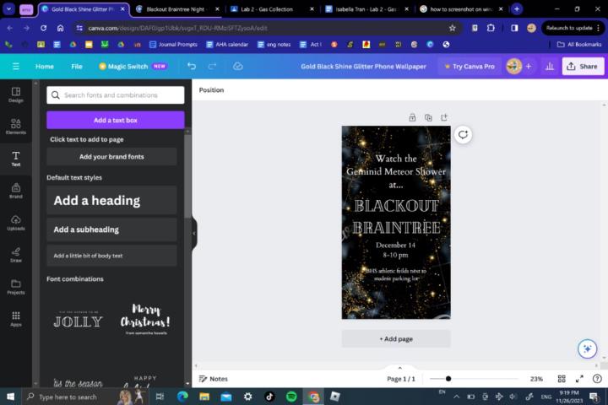The height and width of the screenshot is (405, 608).
Task: Open grid view of pages
Action: (562, 379)
